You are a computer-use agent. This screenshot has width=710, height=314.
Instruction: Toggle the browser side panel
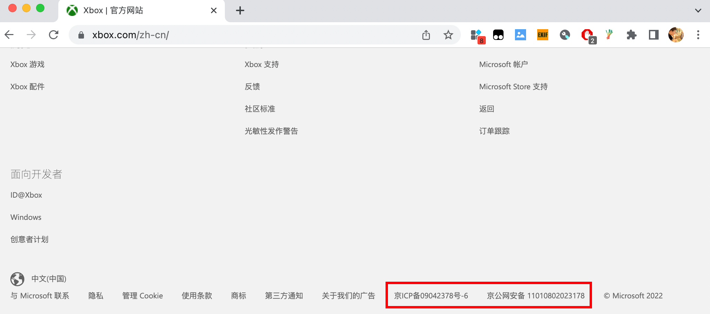(654, 35)
